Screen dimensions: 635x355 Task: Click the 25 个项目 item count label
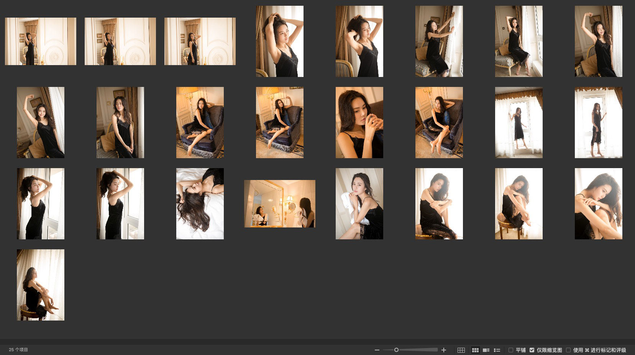click(x=18, y=350)
